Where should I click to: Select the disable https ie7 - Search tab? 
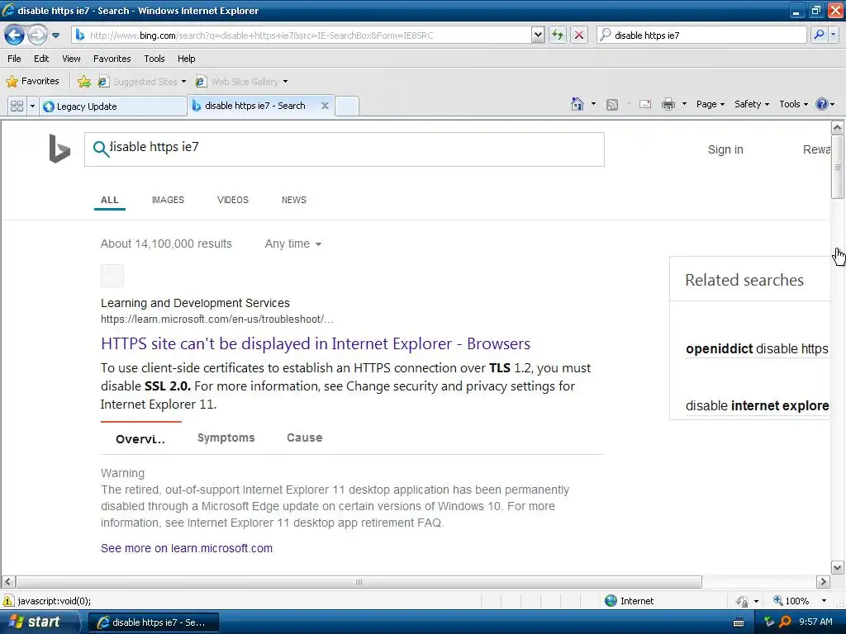tap(254, 106)
